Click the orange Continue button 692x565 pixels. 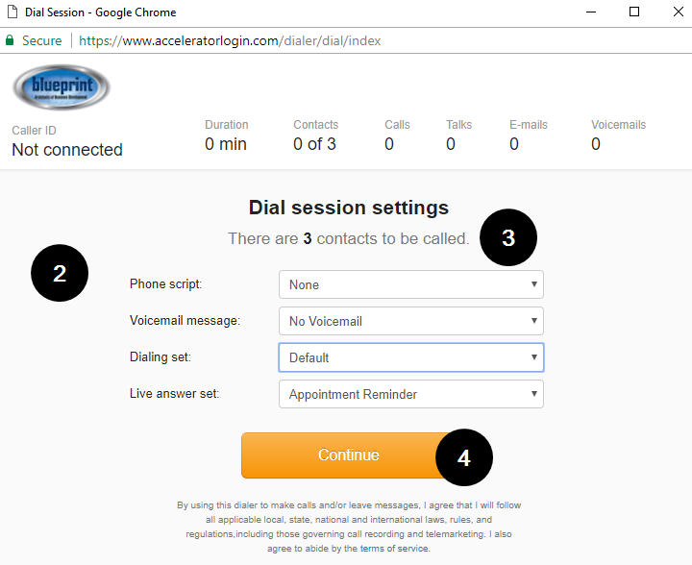click(x=349, y=455)
